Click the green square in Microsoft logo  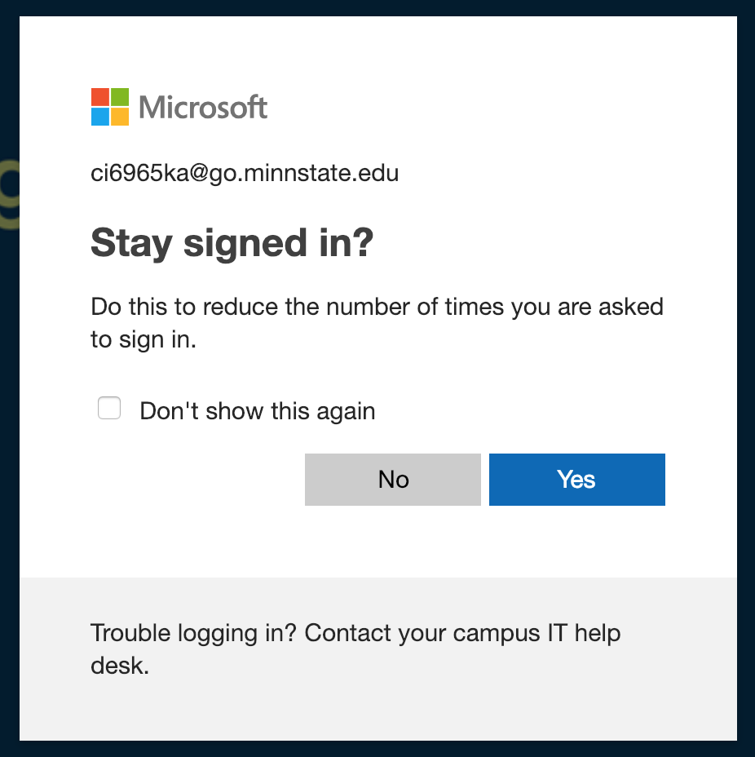click(120, 97)
